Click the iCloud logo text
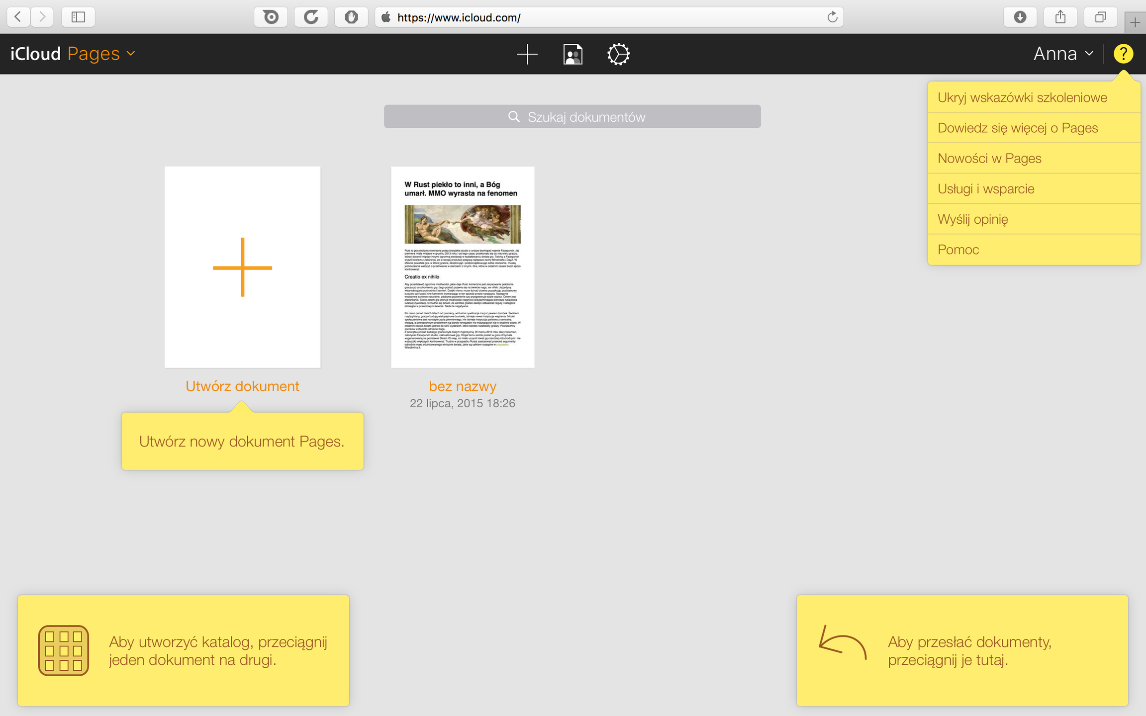The width and height of the screenshot is (1146, 716). (35, 54)
